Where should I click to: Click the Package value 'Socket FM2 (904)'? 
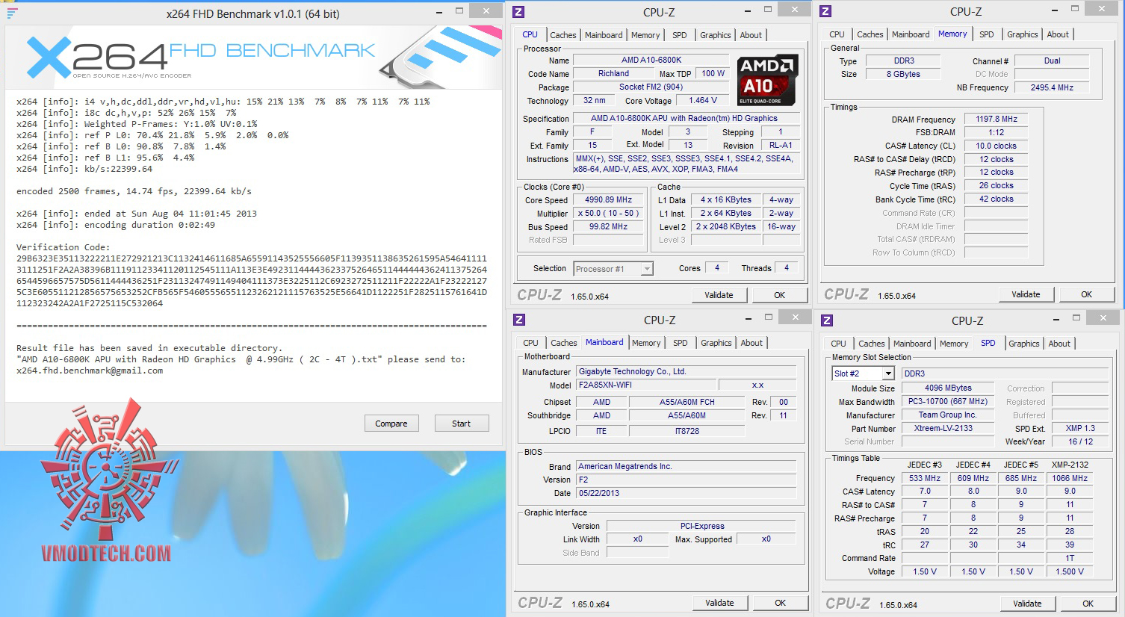[x=651, y=87]
